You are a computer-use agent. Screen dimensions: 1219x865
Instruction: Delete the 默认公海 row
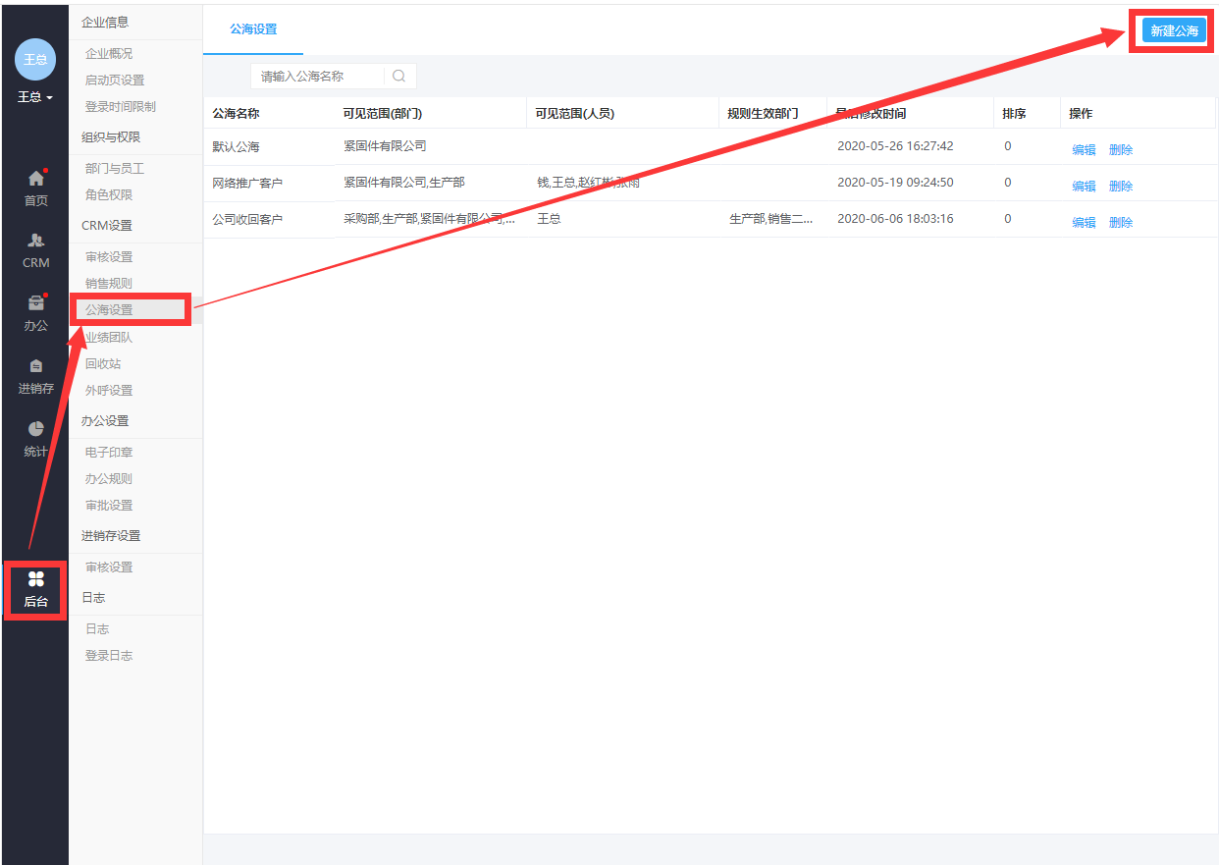pyautogui.click(x=1120, y=149)
